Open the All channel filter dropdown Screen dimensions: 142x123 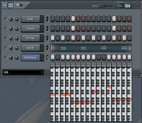coord(23,72)
